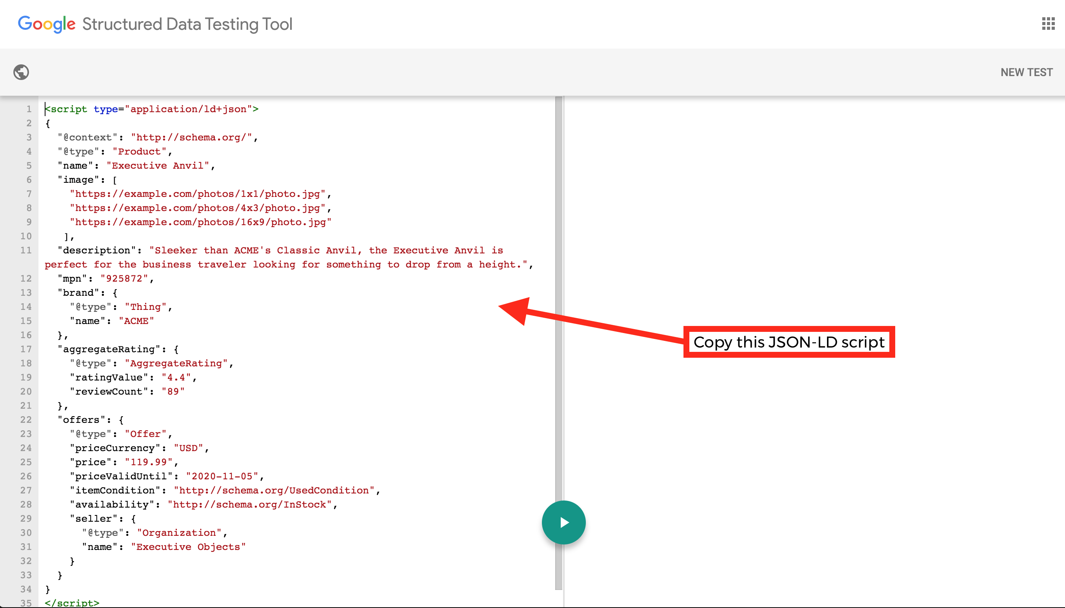Click the reviewCount "89" value
Viewport: 1065px width, 608px height.
[173, 391]
